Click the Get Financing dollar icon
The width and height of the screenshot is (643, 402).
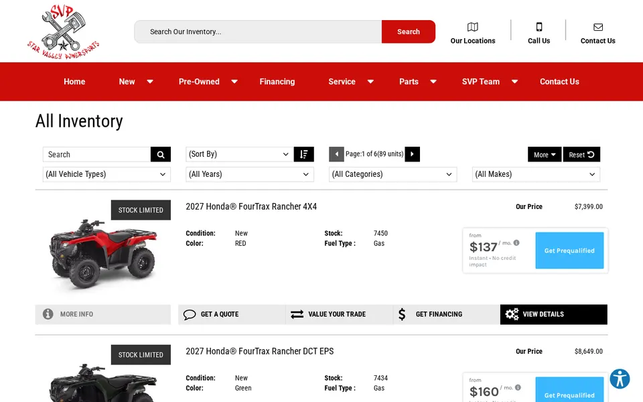(x=402, y=314)
